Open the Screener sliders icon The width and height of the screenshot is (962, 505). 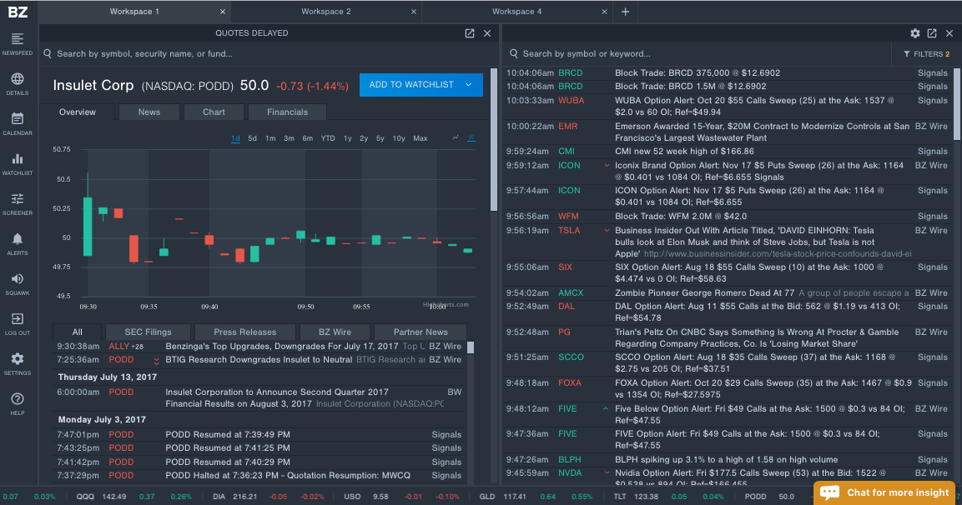point(18,198)
